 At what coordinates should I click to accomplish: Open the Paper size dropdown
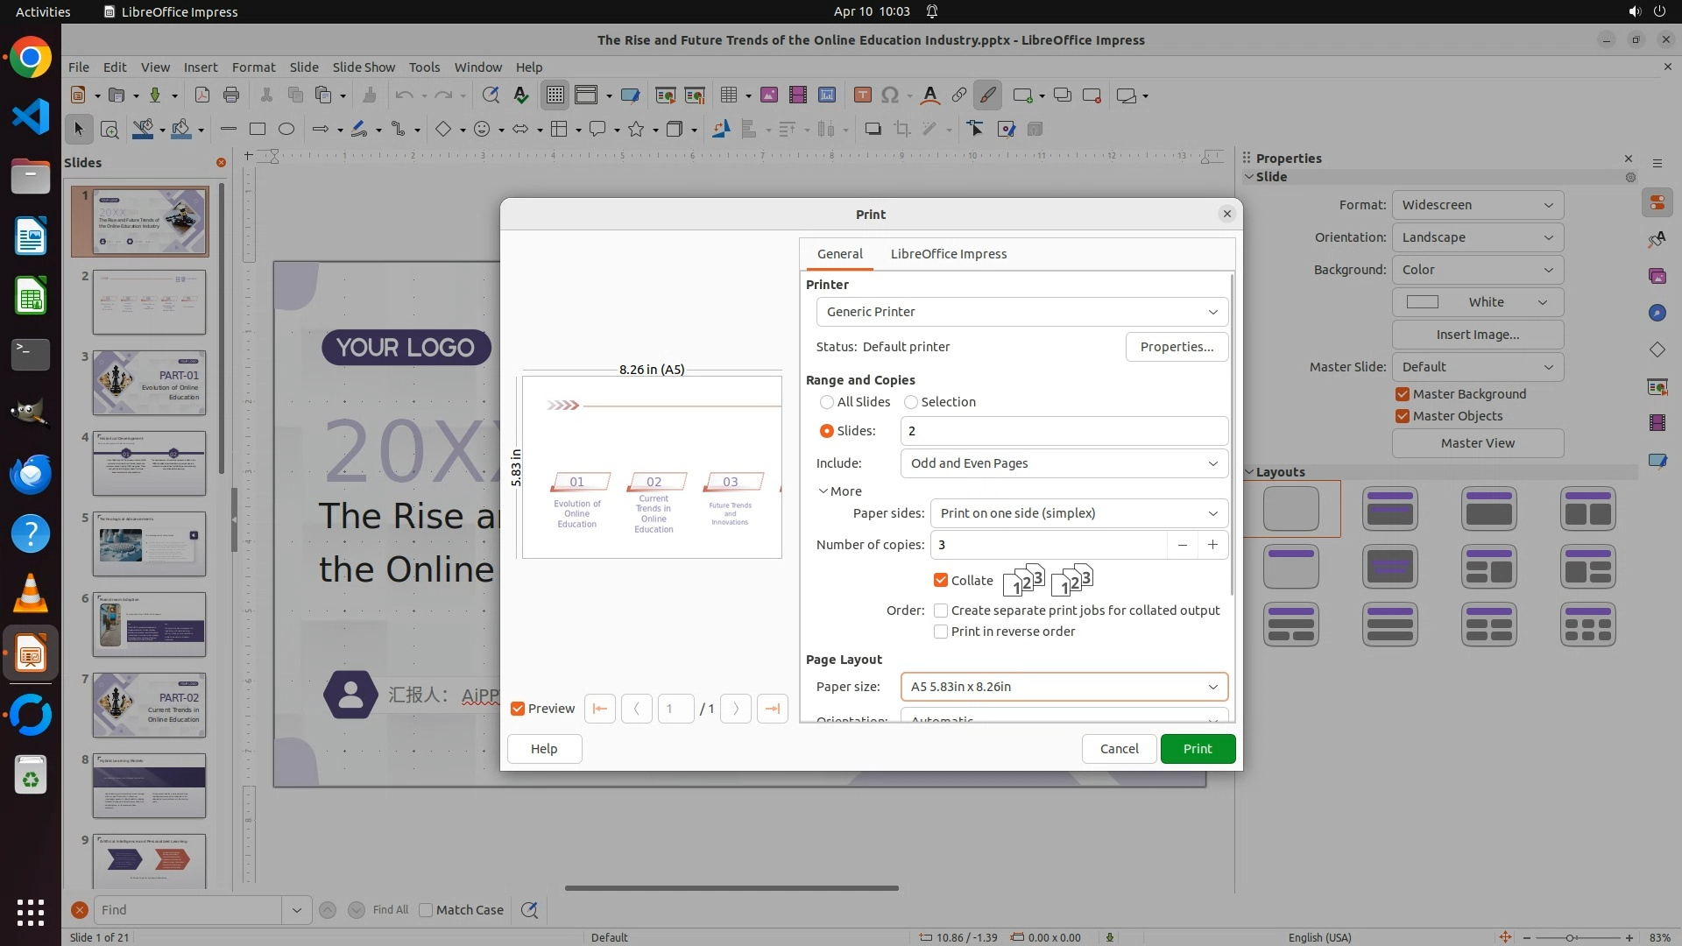[x=1064, y=687]
